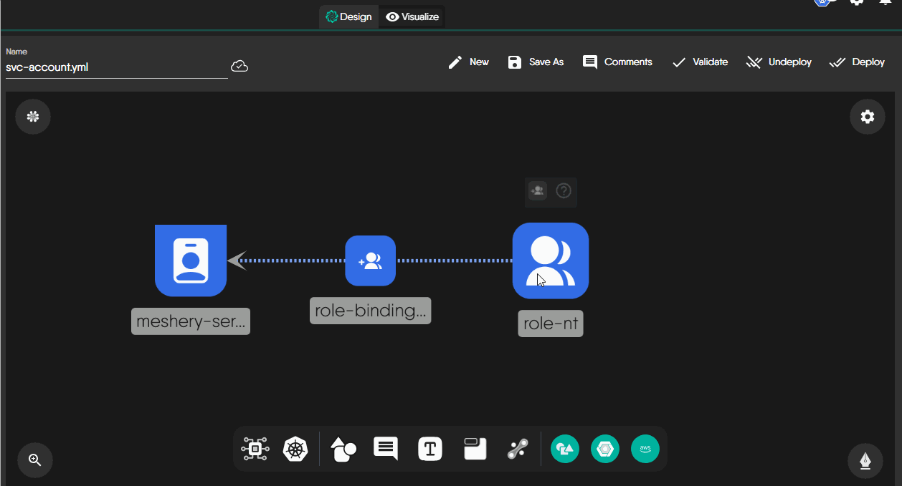Screen dimensions: 902x486
Task: Click the cloud sync icon beside name
Action: point(239,67)
